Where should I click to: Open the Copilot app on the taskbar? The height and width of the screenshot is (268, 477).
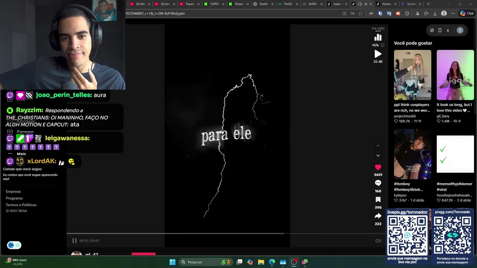(250, 262)
